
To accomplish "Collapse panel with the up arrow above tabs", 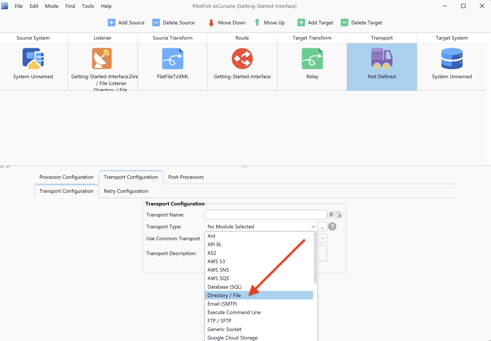I will [2, 167].
